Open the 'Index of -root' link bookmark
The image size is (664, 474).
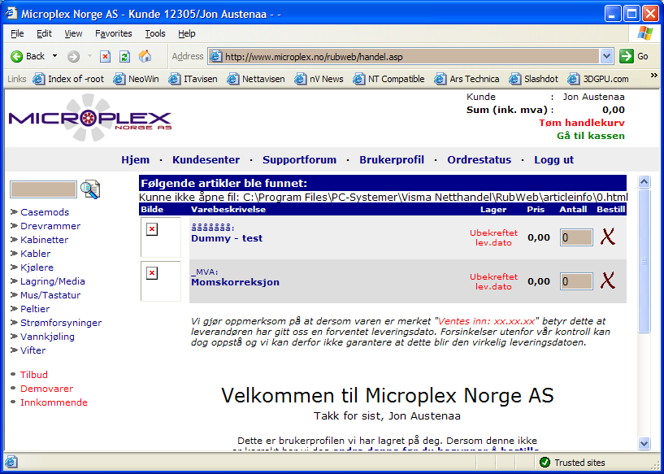point(68,79)
